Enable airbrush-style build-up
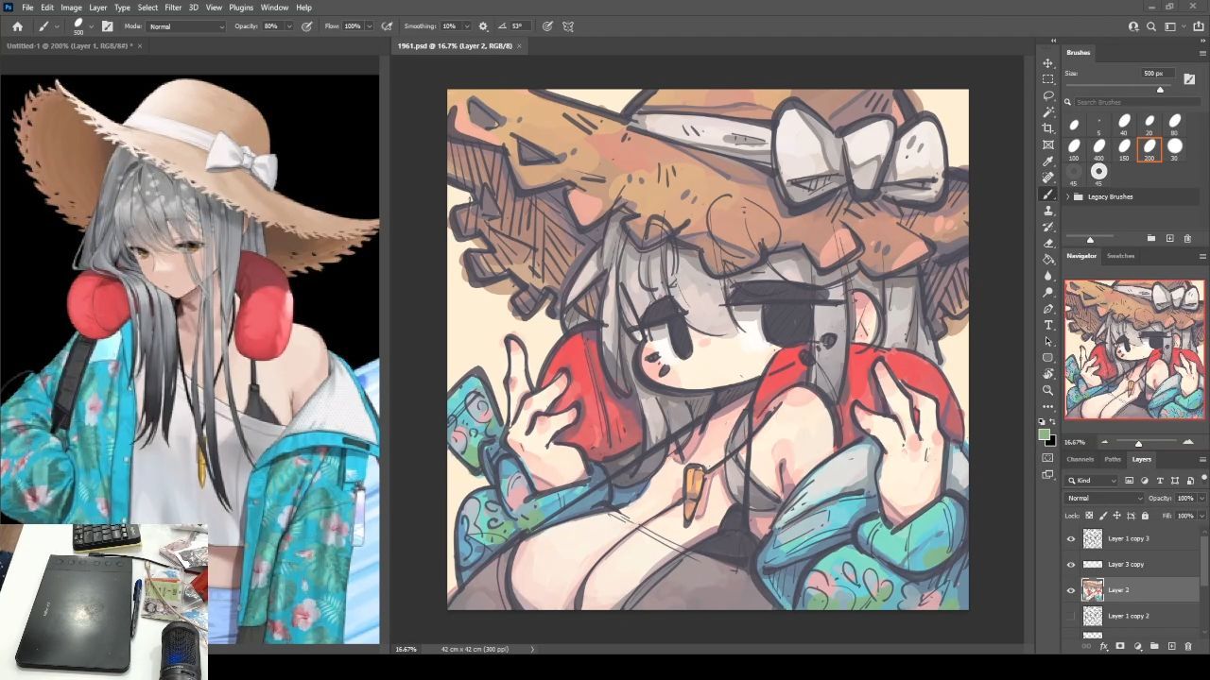Viewport: 1210px width, 680px height. 388,26
